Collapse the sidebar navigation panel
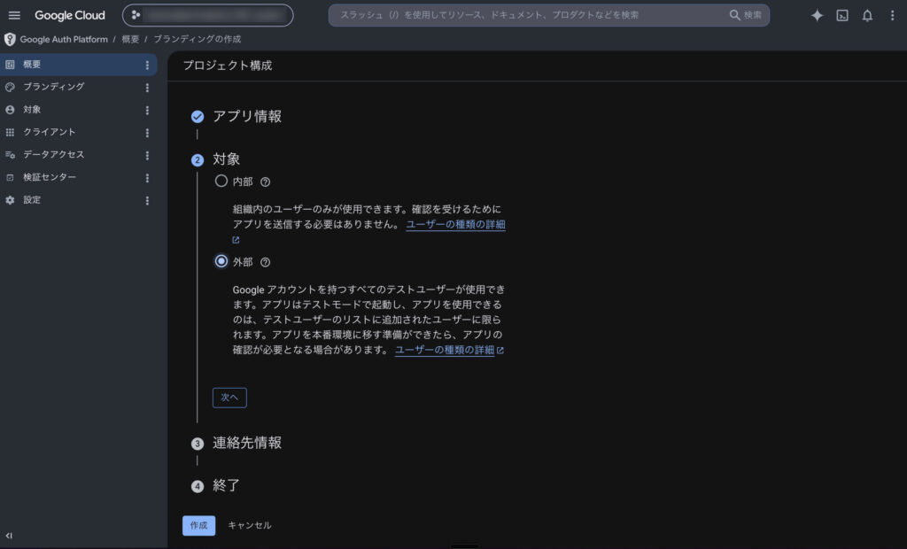The width and height of the screenshot is (907, 549). 9,536
